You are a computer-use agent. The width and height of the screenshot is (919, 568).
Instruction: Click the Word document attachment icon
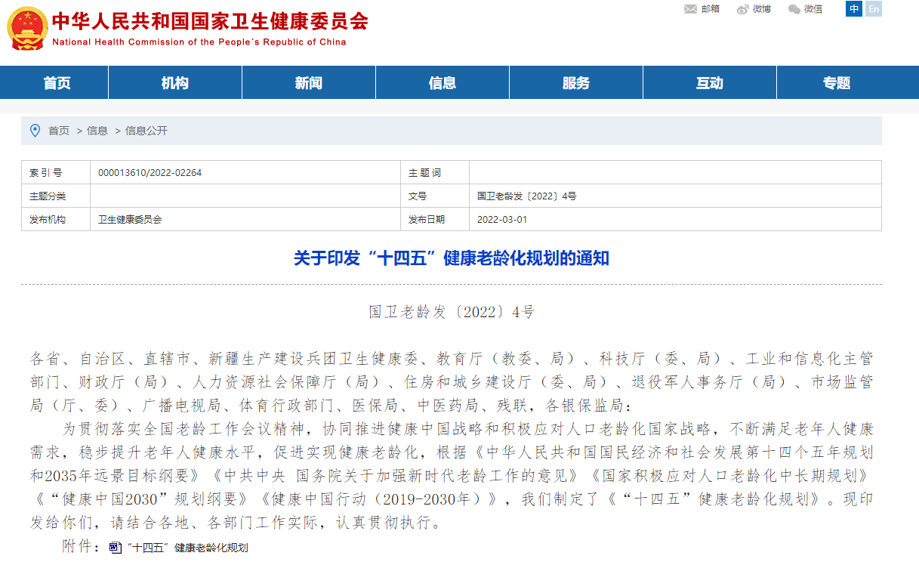(115, 548)
